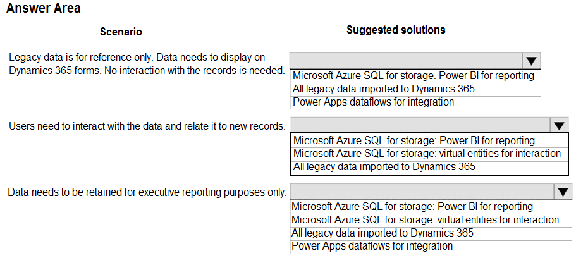Click the empty second dropdown selection field

(420, 126)
